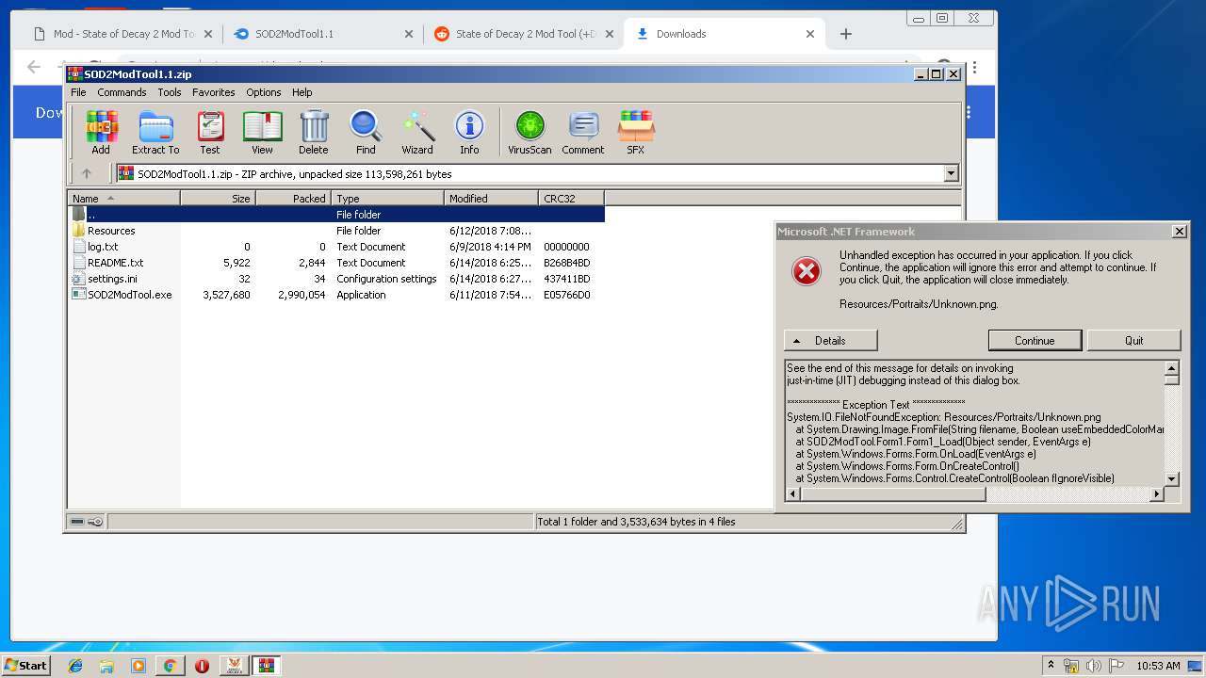Open the Commands menu
Screen dimensions: 1206x678
(122, 92)
